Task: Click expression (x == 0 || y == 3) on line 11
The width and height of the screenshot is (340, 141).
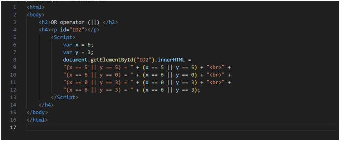Action: [169, 82]
